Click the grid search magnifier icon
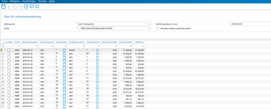 tap(3, 46)
